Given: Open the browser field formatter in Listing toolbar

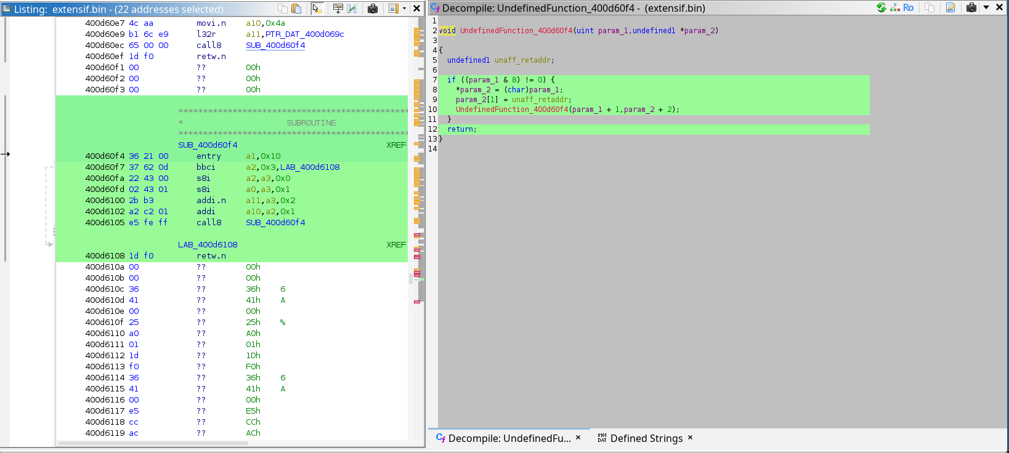Looking at the screenshot, I should click(338, 9).
